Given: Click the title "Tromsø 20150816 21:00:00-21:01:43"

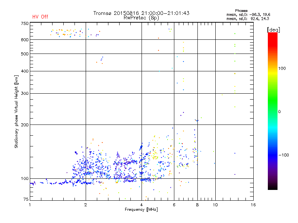Looking at the screenshot, I should point(141,13).
